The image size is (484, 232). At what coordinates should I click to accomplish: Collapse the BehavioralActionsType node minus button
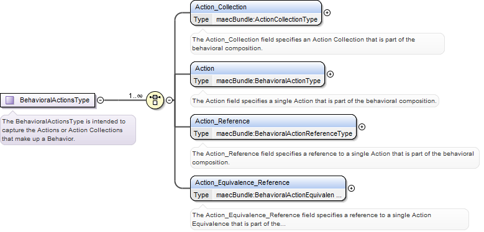click(x=100, y=100)
